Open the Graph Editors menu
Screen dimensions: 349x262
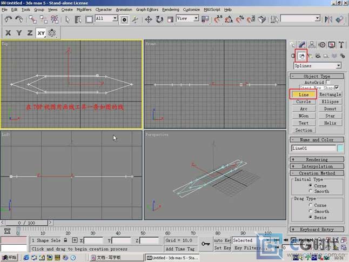pyautogui.click(x=147, y=10)
